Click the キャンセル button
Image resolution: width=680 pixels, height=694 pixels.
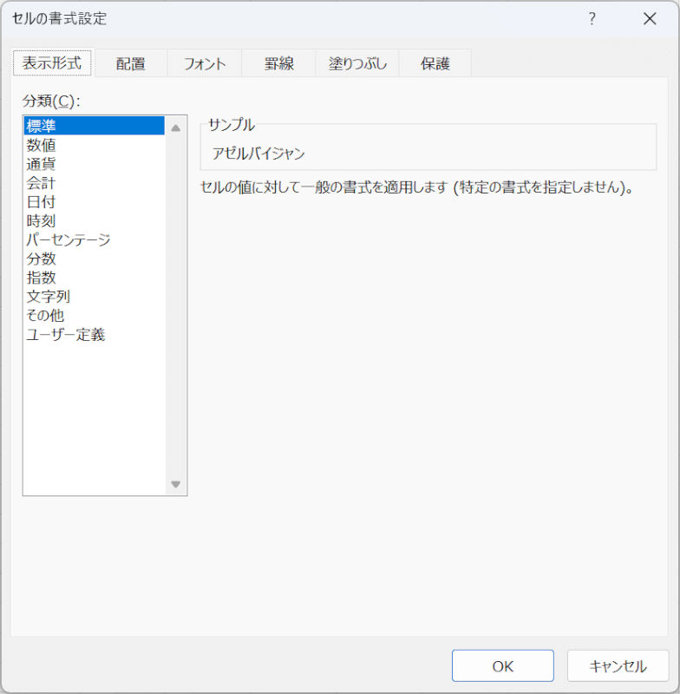[618, 666]
